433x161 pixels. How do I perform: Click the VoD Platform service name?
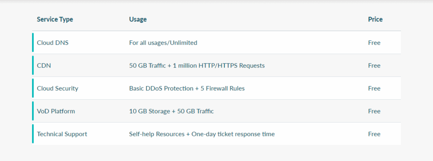pyautogui.click(x=56, y=111)
